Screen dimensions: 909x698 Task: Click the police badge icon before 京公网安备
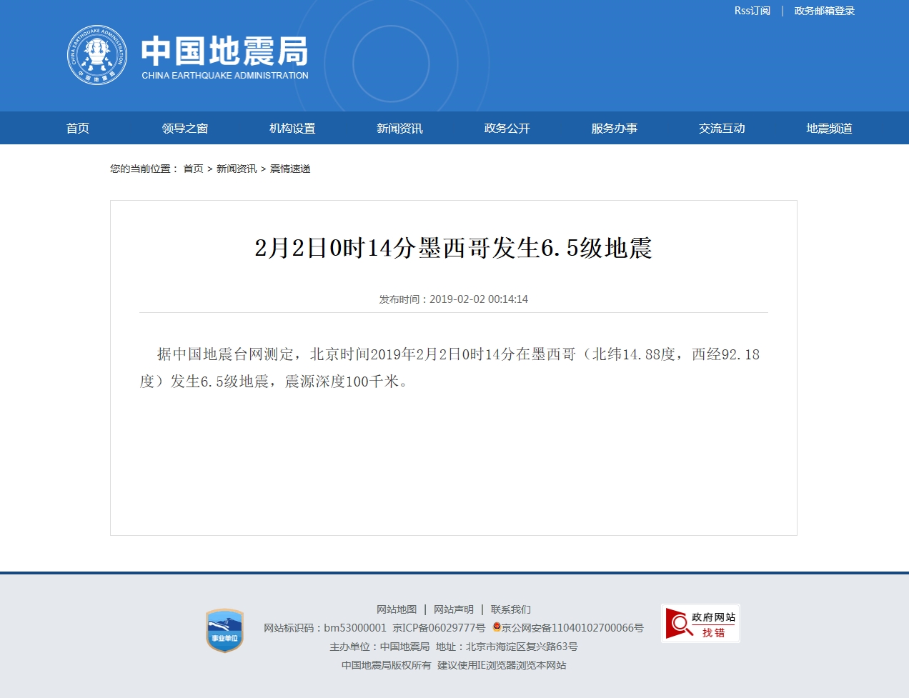[x=497, y=627]
